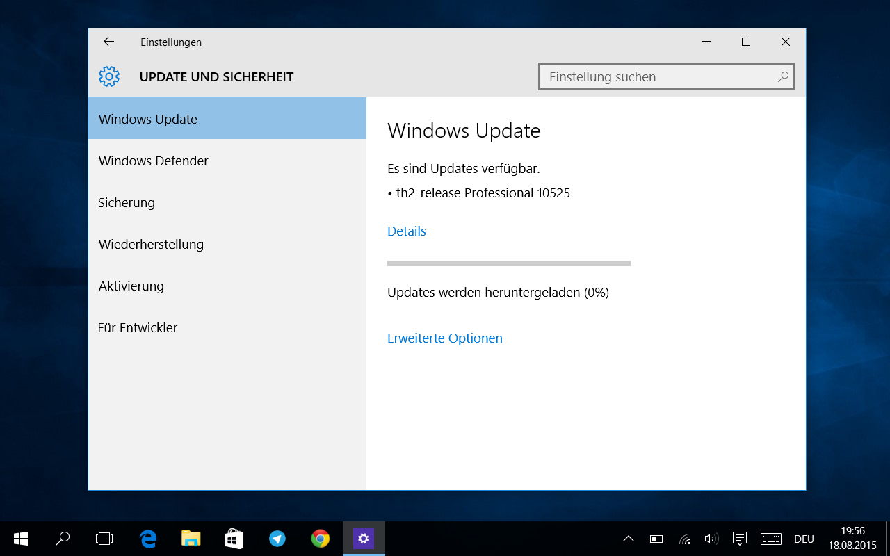Switch the DEU input language indicator

[x=804, y=539]
